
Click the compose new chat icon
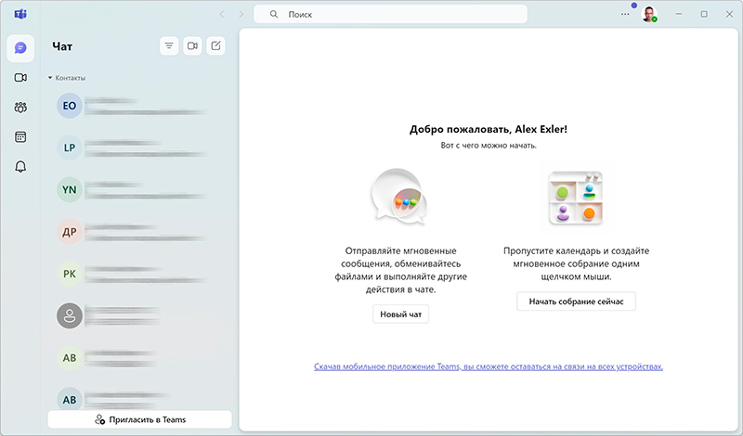click(x=215, y=45)
